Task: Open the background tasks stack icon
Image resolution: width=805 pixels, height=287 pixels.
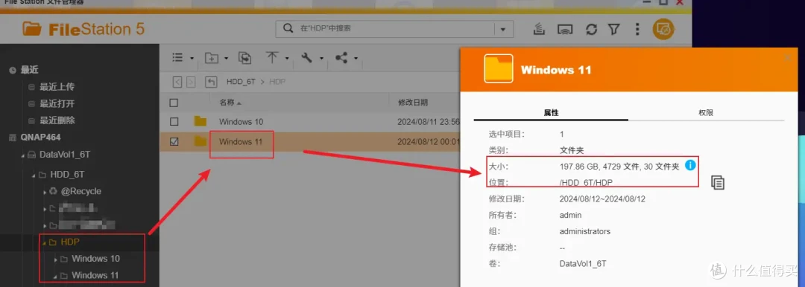Action: tap(539, 29)
